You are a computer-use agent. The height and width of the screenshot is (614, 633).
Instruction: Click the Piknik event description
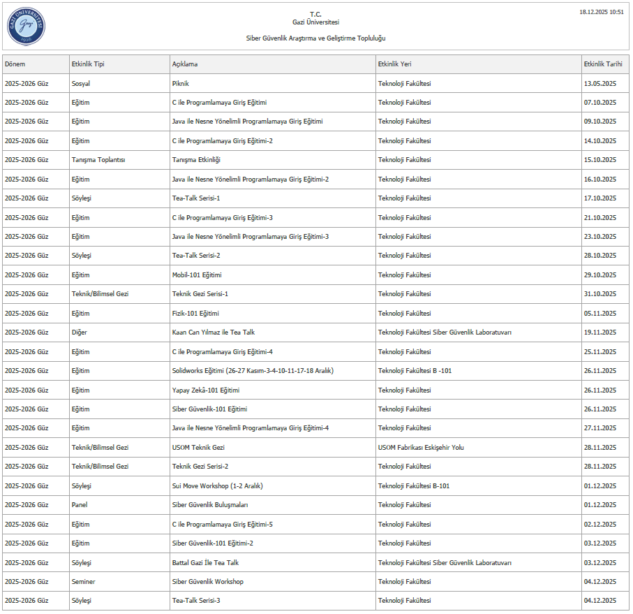(181, 84)
